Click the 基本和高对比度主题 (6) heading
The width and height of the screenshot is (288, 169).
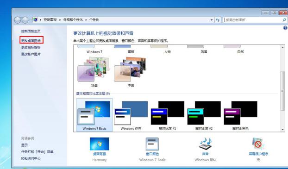[x=93, y=94]
